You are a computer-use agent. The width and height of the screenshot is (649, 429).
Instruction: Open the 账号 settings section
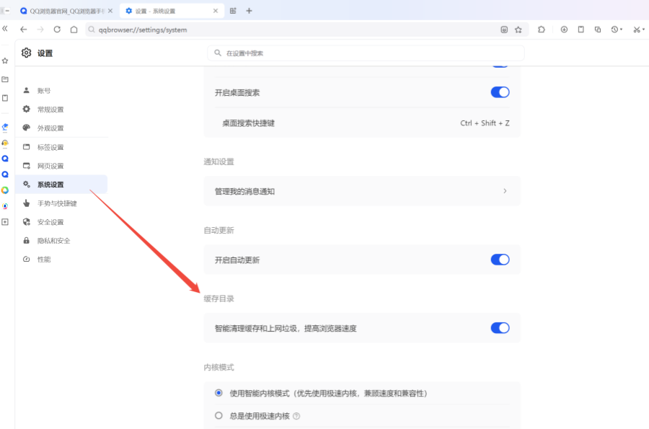[61, 91]
